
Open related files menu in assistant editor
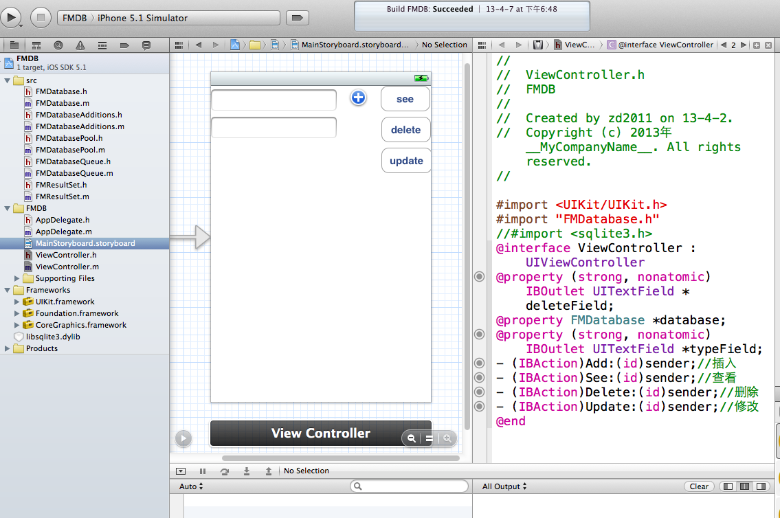(x=482, y=45)
